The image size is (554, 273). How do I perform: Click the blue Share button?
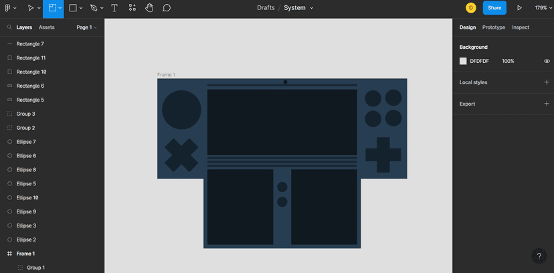pos(494,8)
